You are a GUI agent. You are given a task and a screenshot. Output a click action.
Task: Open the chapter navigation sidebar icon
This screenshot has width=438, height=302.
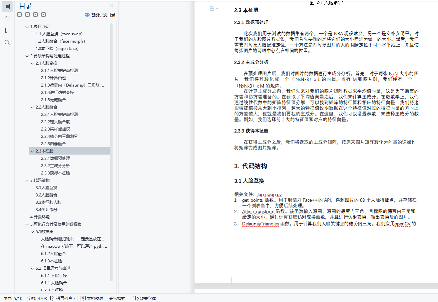click(7, 19)
